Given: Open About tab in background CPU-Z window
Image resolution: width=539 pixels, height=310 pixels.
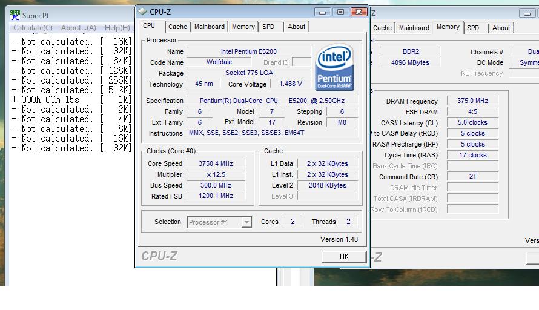Looking at the screenshot, I should click(501, 28).
